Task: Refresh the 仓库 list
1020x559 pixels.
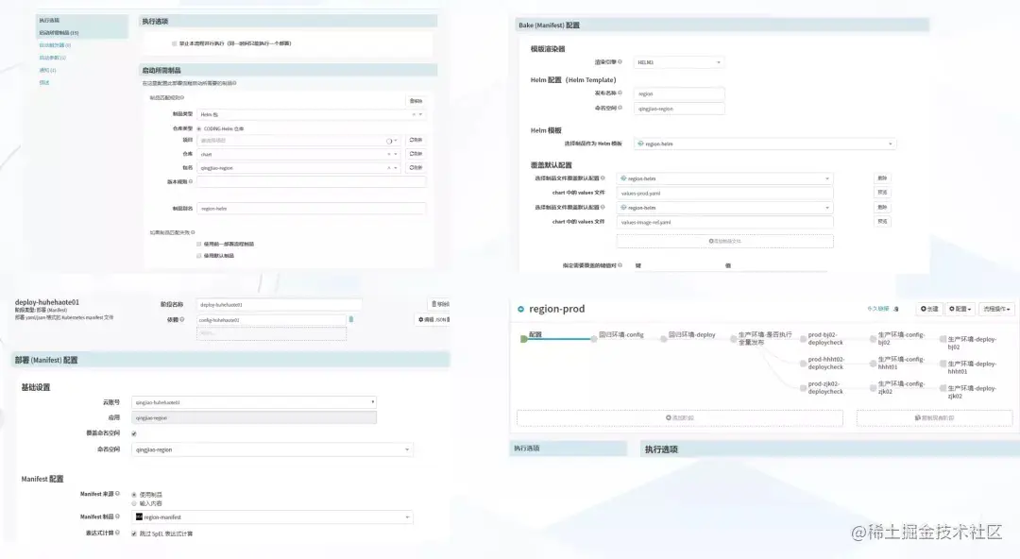Action: tap(416, 154)
